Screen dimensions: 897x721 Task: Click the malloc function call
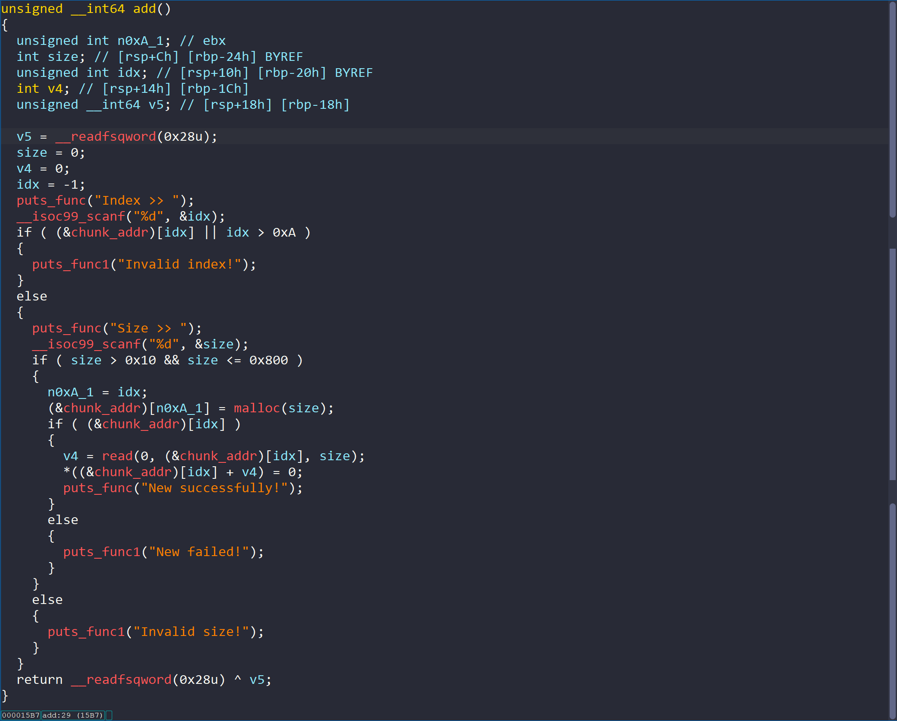[256, 408]
